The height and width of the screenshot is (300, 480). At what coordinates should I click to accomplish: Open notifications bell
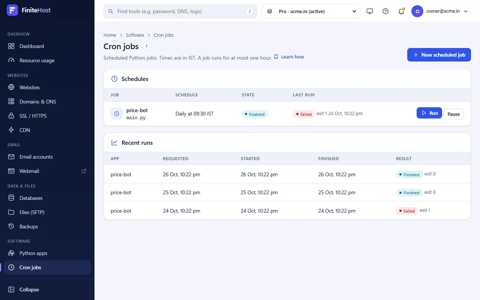[401, 11]
